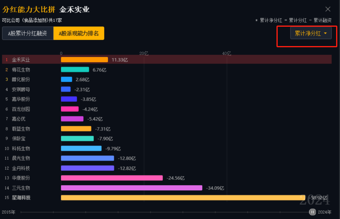Select company name 梅花生物
Screen dimensions: 340x219
coord(21,70)
